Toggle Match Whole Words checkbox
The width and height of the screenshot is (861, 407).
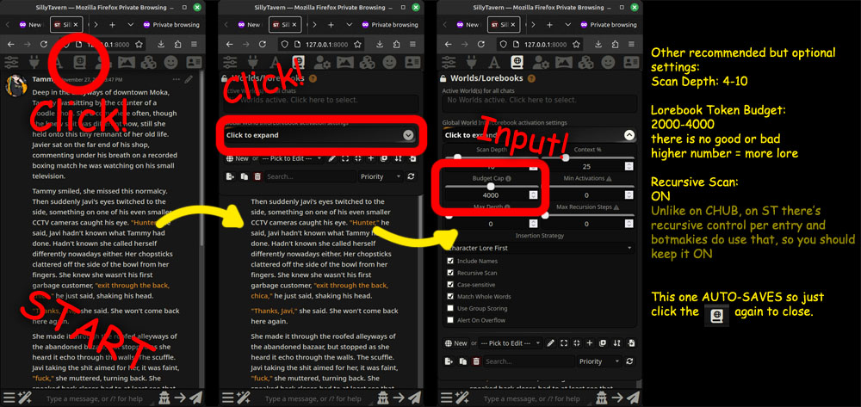451,296
